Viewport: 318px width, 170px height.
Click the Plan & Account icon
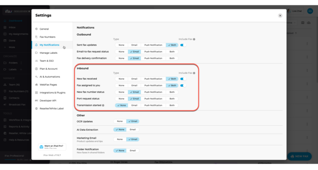[37, 69]
